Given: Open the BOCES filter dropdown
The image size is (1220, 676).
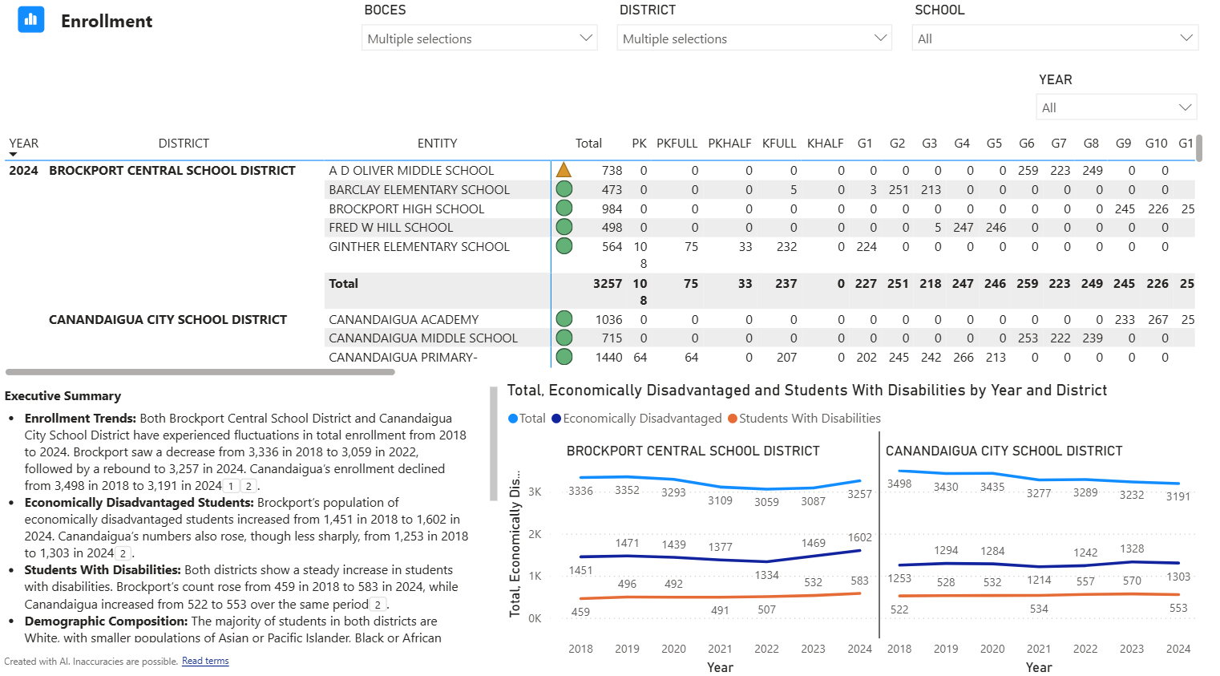Looking at the screenshot, I should click(x=479, y=38).
